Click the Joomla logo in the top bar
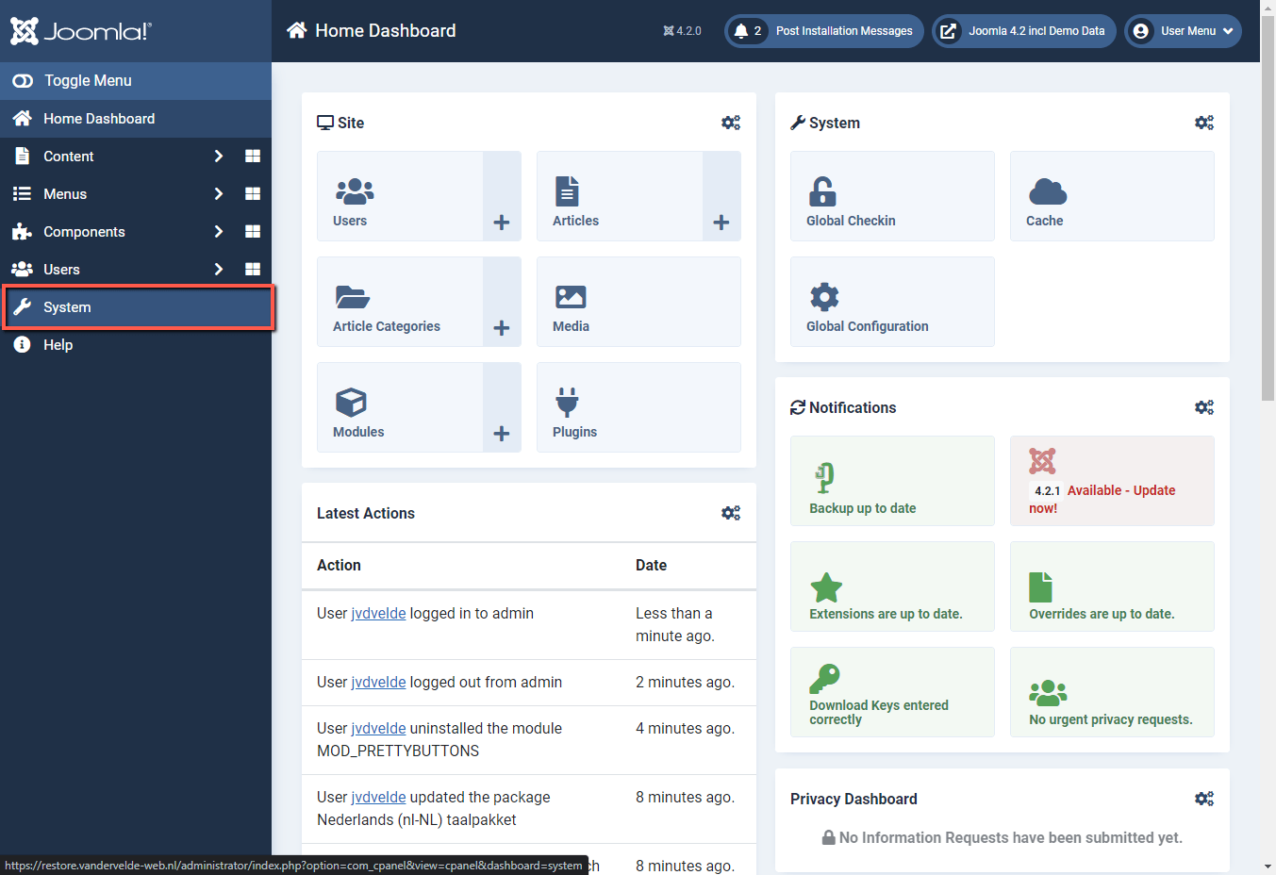 (x=80, y=30)
